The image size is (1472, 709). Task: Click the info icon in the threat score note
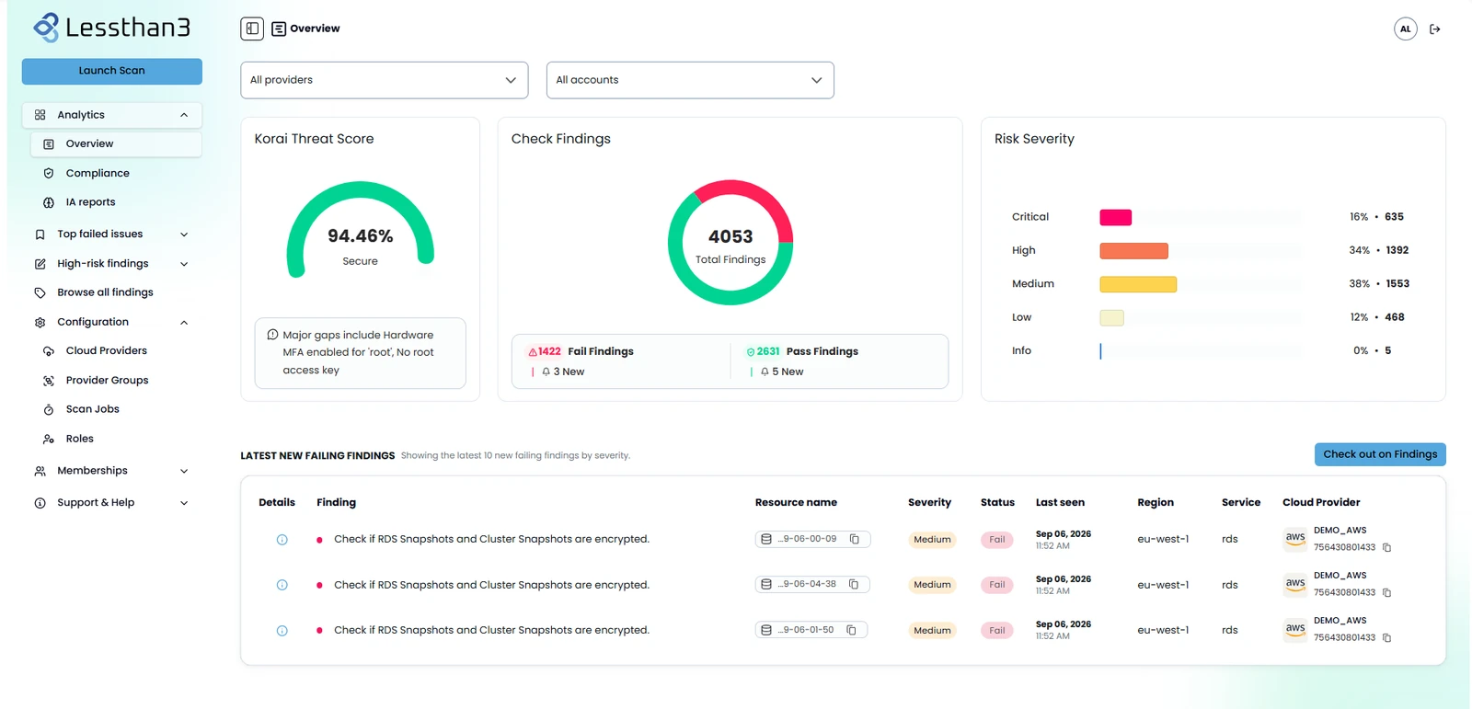click(272, 335)
